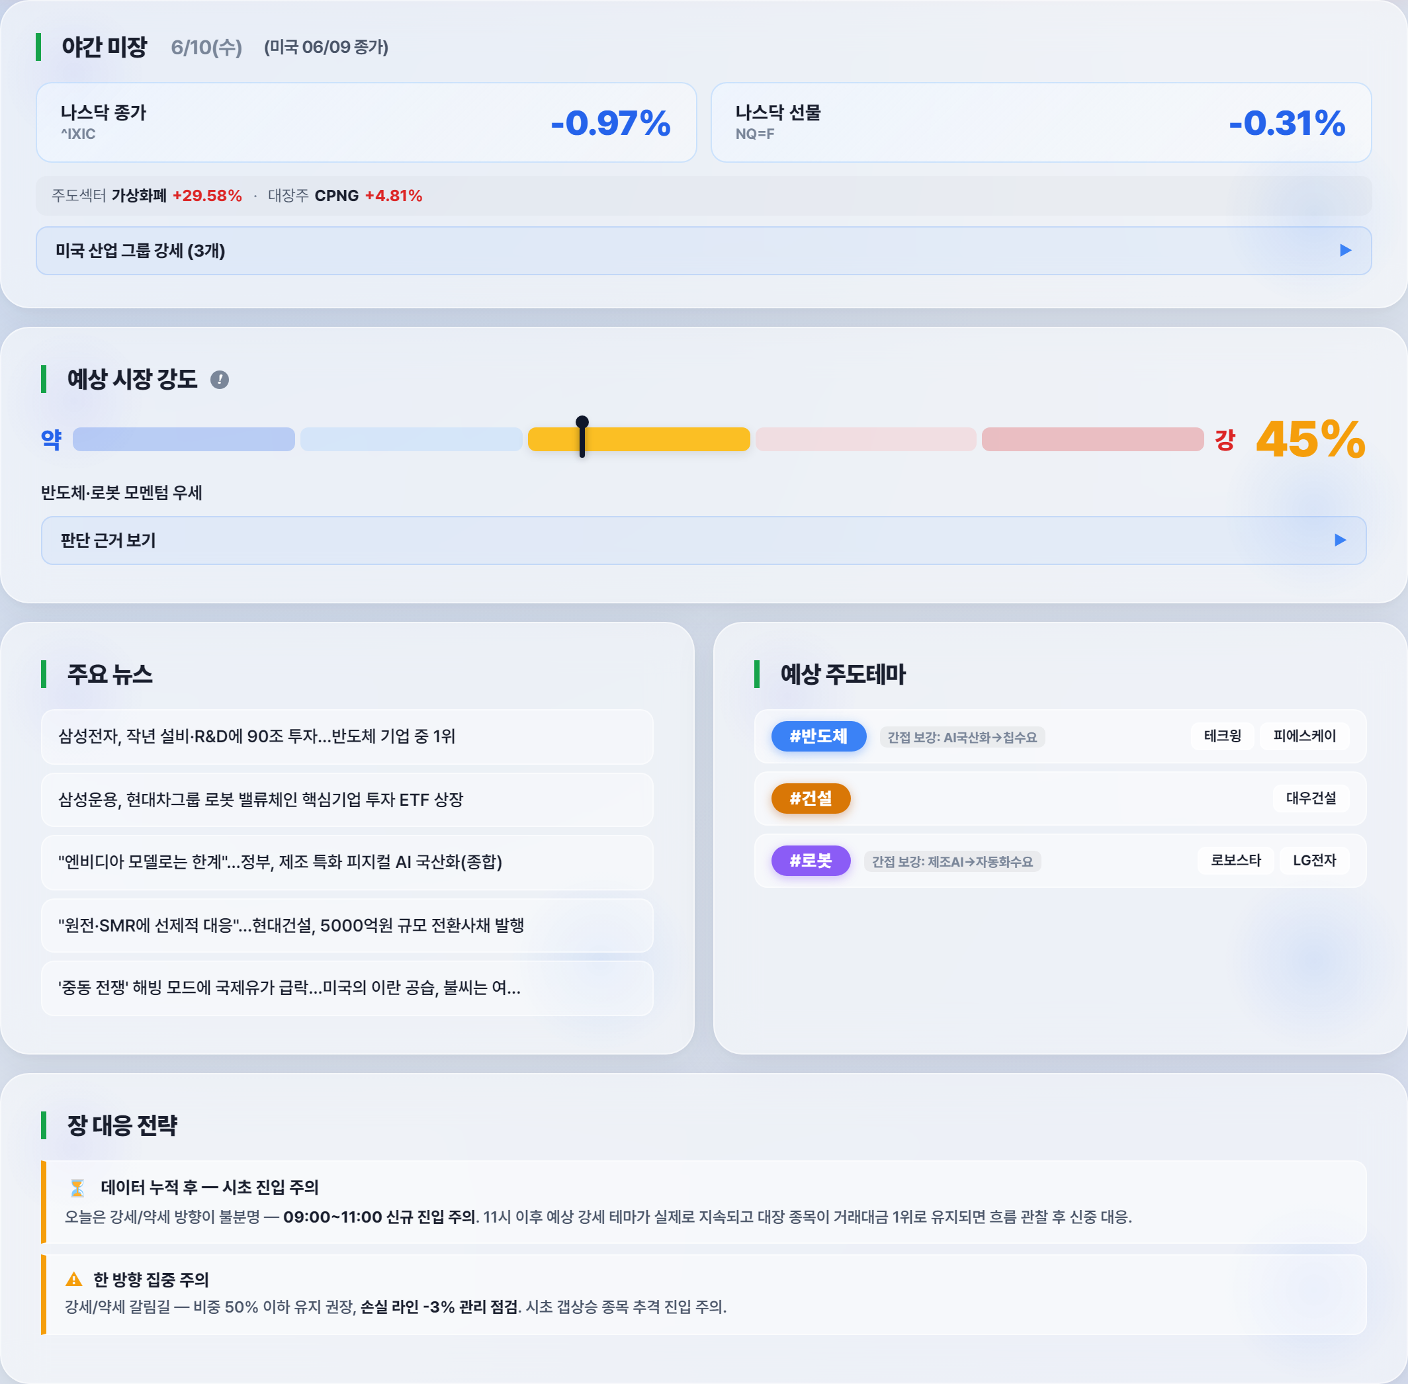Click the 간접 보강: 제조AI→자동화수요 label

pyautogui.click(x=952, y=861)
